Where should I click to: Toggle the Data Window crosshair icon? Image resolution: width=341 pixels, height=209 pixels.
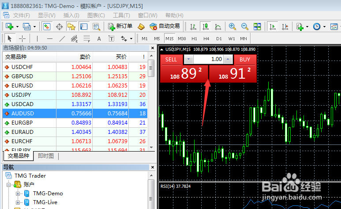click(59, 27)
